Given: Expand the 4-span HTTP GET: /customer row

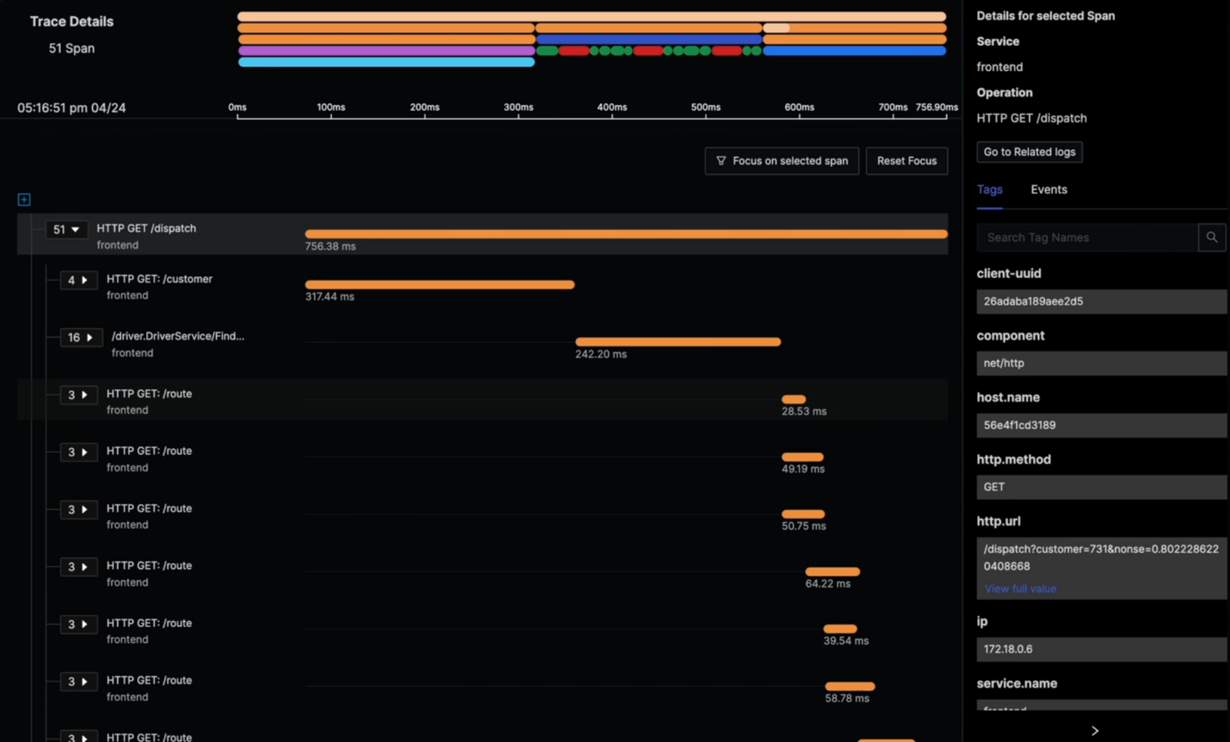Looking at the screenshot, I should coord(79,280).
